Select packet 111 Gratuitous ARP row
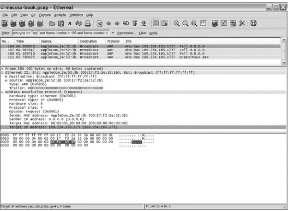Image resolution: width=288 pixels, height=211 pixels. click(140, 57)
